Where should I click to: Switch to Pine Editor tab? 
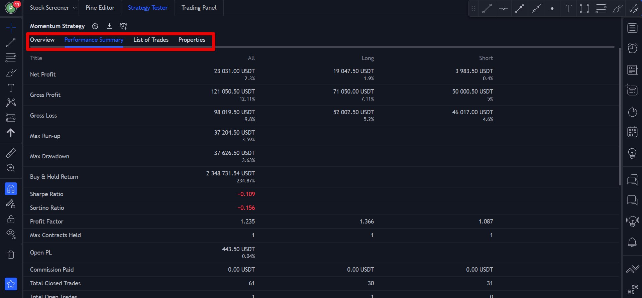point(100,8)
